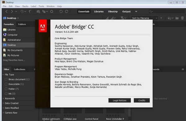This screenshot has width=186, height=121.
Task: Expand the Date Created filter section
Action: 3,103
